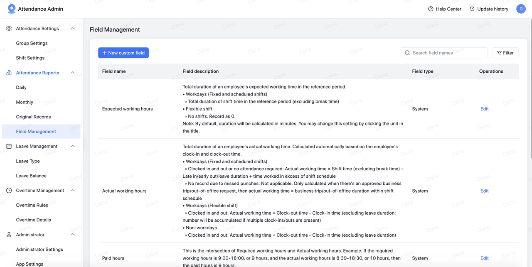Click the Attendance Reports chart icon
The image size is (532, 267).
pos(9,73)
